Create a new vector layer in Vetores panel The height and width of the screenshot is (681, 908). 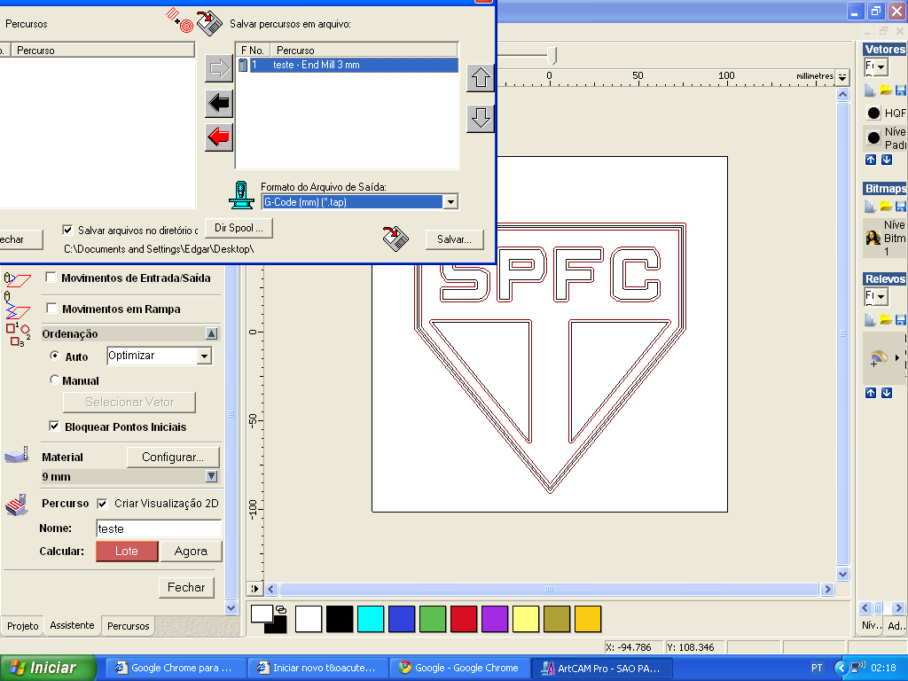[x=870, y=90]
